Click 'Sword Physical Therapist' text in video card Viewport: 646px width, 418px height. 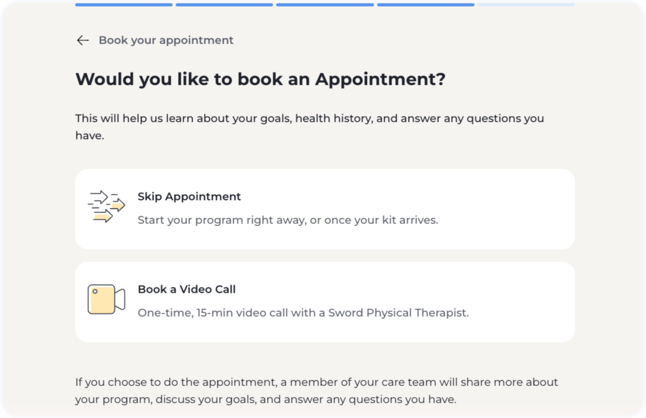point(398,313)
